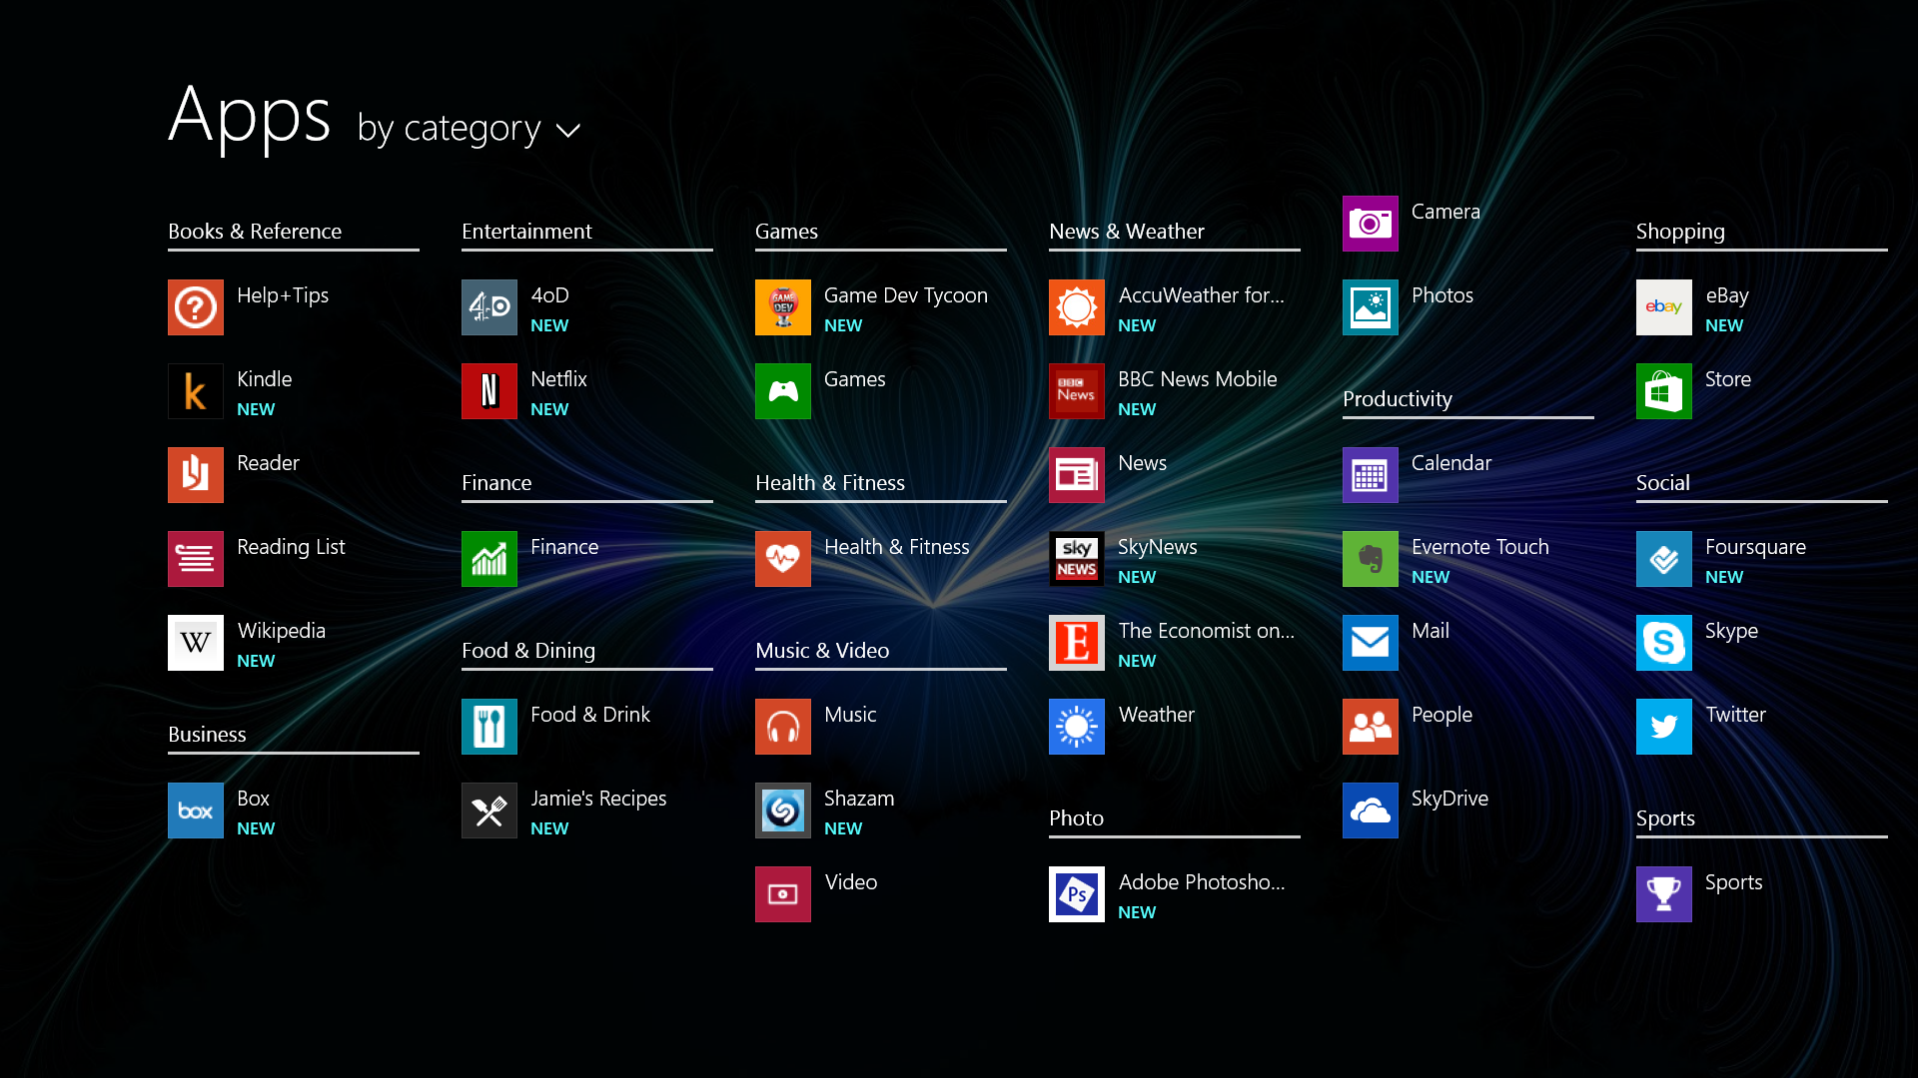Click the 'Game Dev Tycoon' label
Screen dimensions: 1918x1078
[906, 295]
